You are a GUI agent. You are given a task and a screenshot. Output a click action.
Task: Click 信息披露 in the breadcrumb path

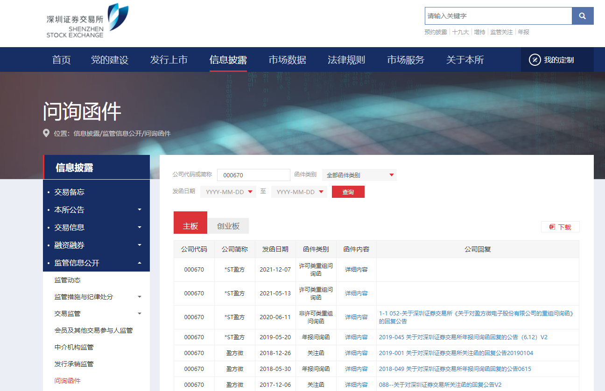coord(86,133)
